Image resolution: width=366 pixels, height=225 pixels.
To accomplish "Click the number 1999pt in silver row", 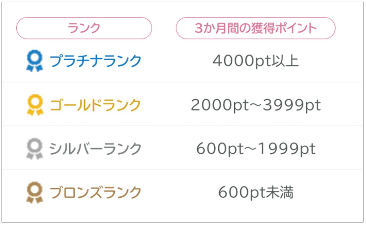I will pos(287,149).
